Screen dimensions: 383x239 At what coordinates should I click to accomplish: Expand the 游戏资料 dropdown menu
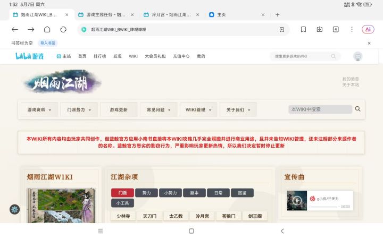39,110
